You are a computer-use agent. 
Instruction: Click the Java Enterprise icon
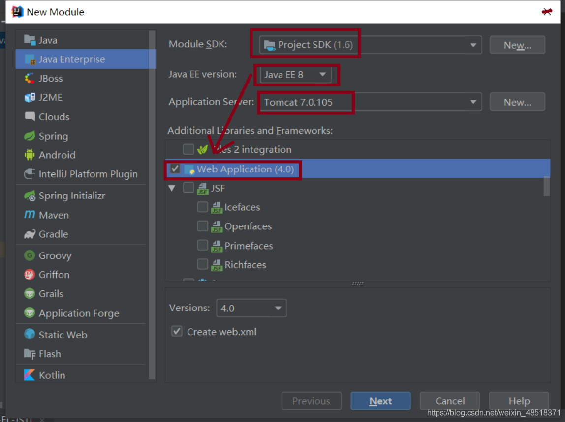(30, 59)
